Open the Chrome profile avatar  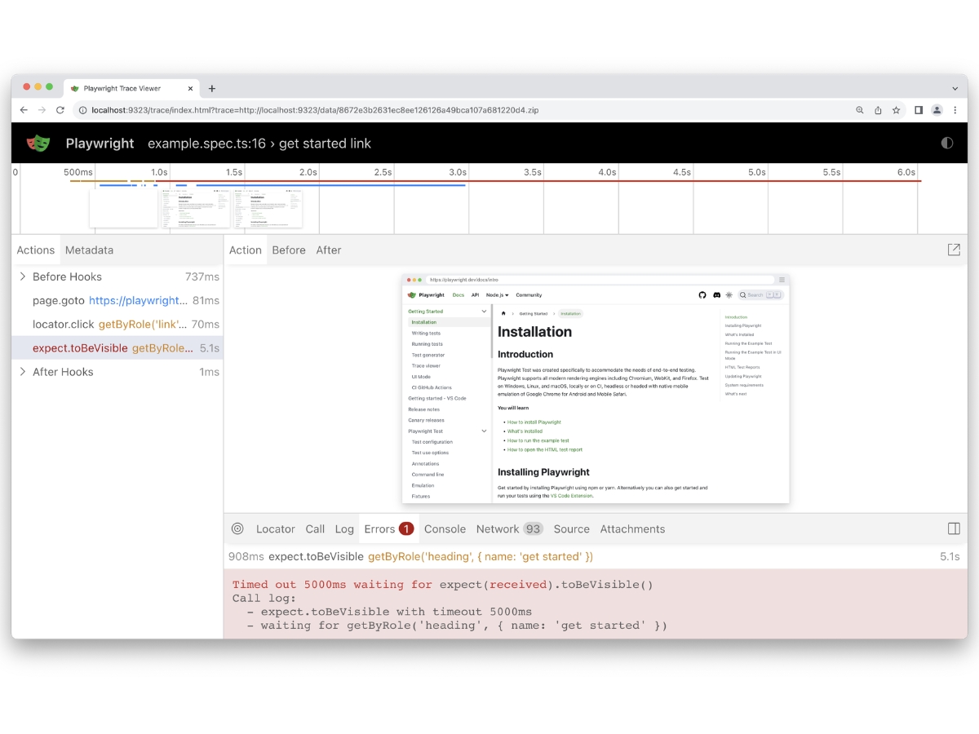tap(937, 110)
